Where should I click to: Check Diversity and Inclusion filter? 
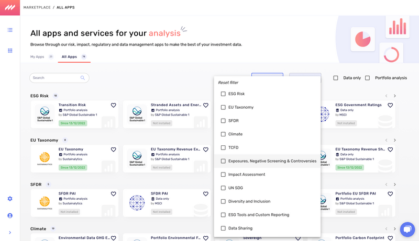[223, 201]
